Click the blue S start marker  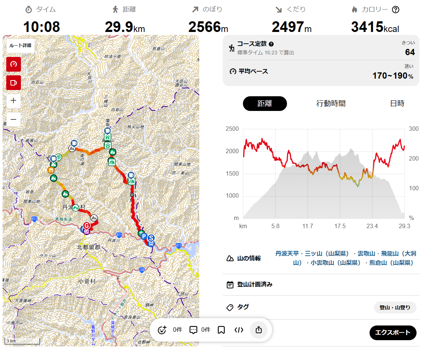151,238
